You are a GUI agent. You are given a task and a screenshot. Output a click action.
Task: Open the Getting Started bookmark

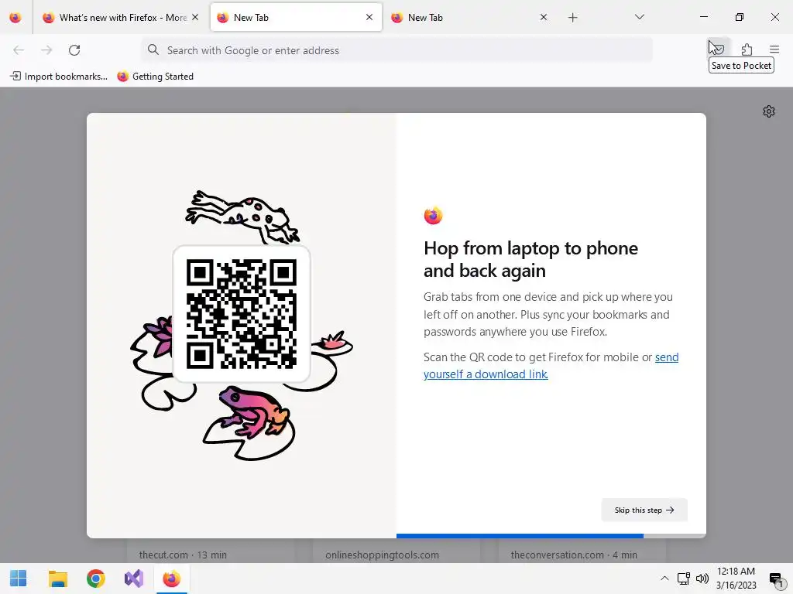155,77
